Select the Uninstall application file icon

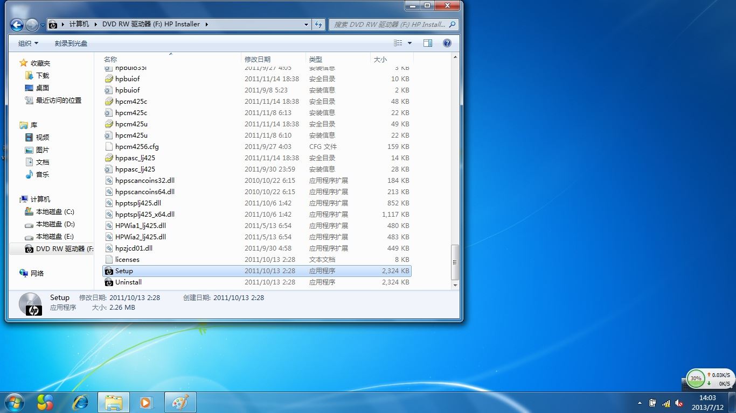(109, 282)
